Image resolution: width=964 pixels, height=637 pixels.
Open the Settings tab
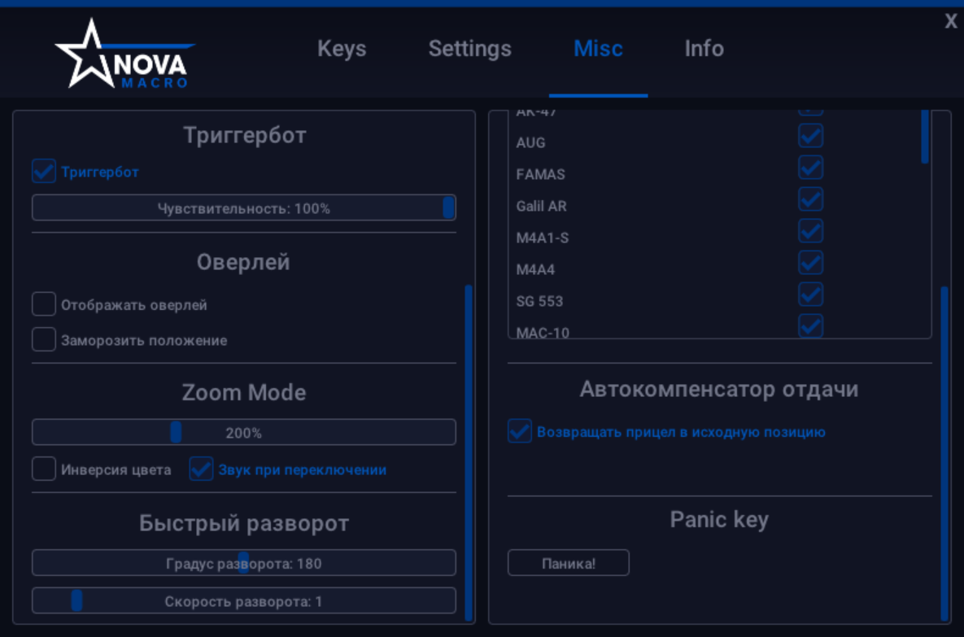point(469,49)
